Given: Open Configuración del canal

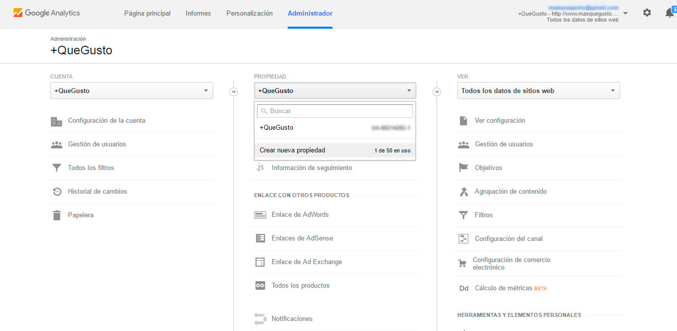Looking at the screenshot, I should pyautogui.click(x=509, y=239).
